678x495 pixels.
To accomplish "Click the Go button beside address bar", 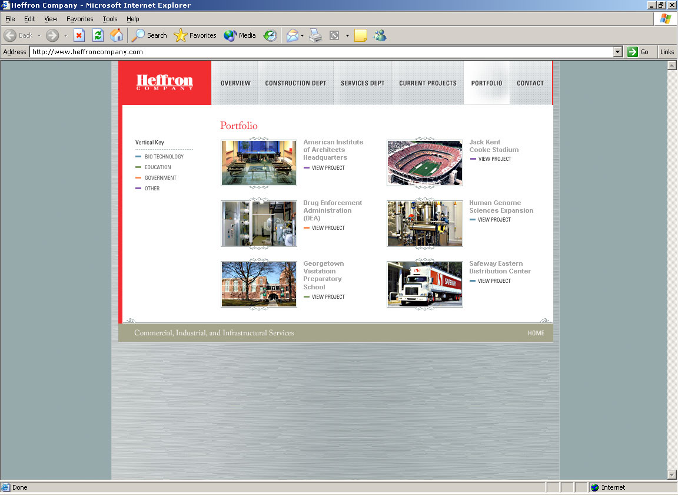I will pyautogui.click(x=638, y=52).
